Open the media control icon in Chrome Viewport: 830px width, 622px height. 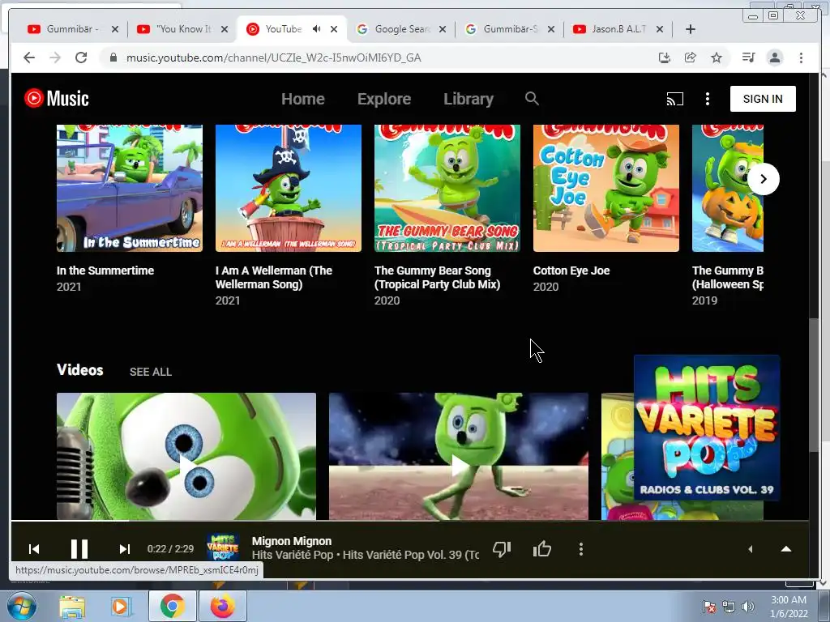(748, 58)
